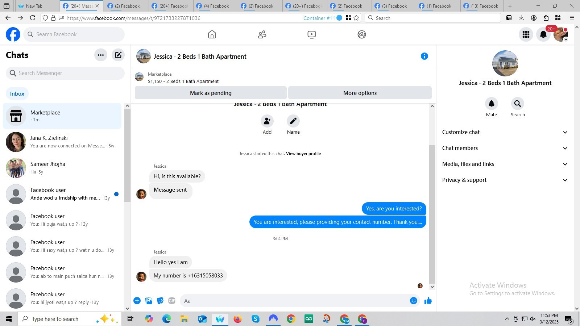The height and width of the screenshot is (326, 580).
Task: Start a new message with compose icon
Action: point(118,55)
